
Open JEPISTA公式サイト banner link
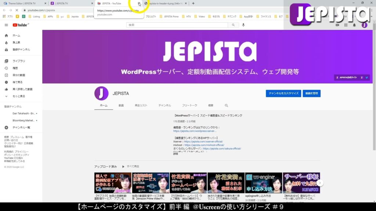(347, 78)
